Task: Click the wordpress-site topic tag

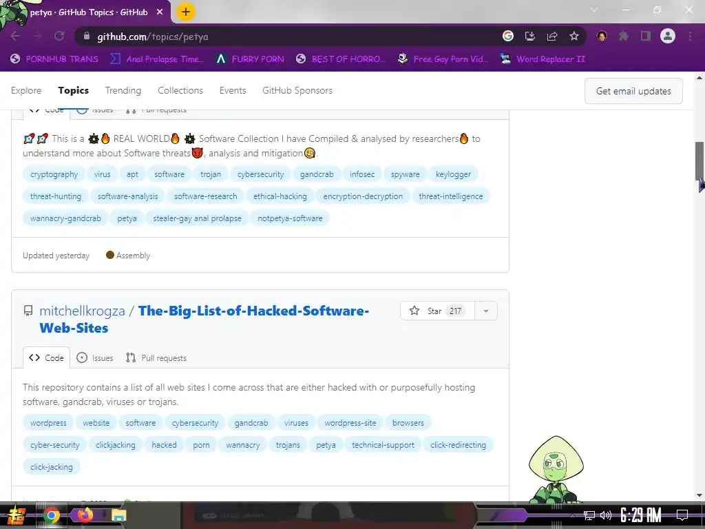Action: [x=350, y=424]
